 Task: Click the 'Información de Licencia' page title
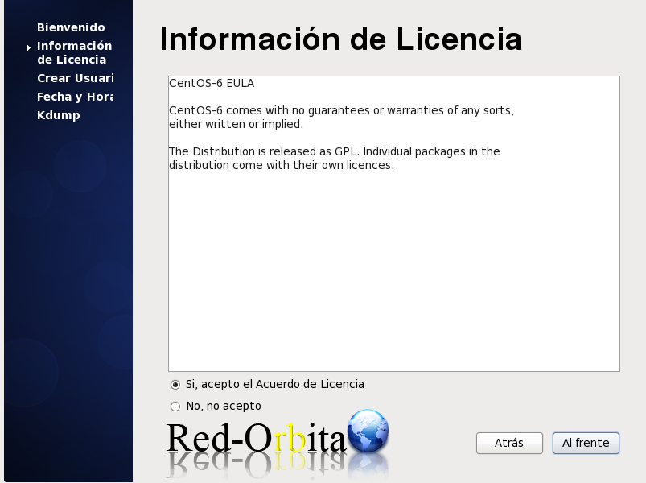pos(341,39)
